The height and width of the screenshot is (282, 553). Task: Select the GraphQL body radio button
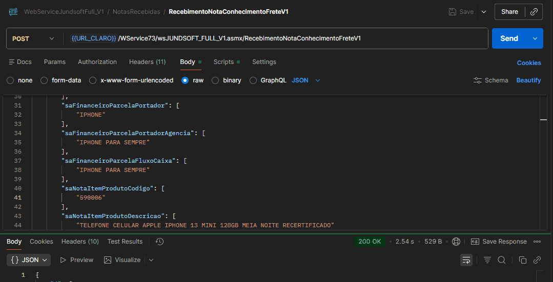click(x=253, y=80)
